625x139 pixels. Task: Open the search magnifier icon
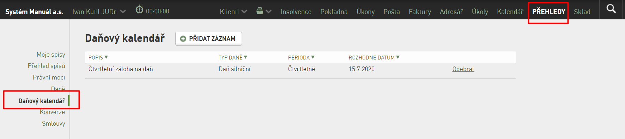tap(611, 9)
